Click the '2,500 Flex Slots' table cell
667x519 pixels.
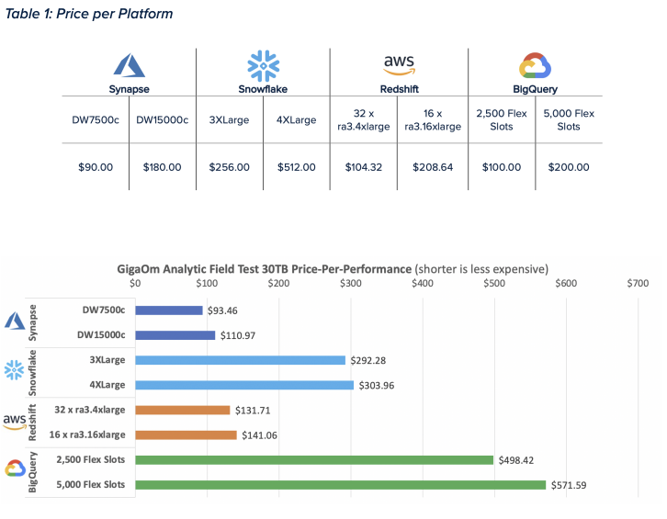[502, 120]
